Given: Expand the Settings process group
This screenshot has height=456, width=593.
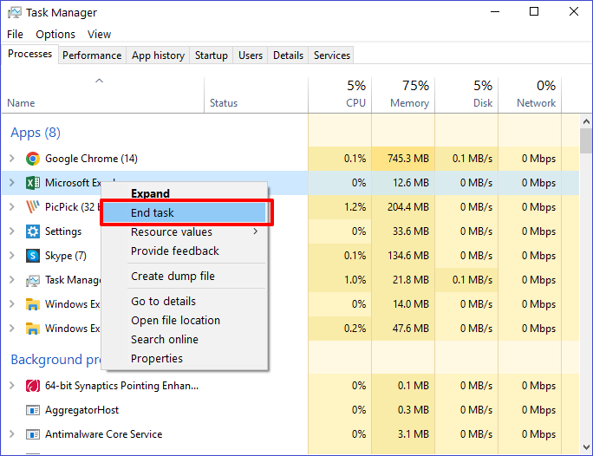Looking at the screenshot, I should [x=12, y=231].
